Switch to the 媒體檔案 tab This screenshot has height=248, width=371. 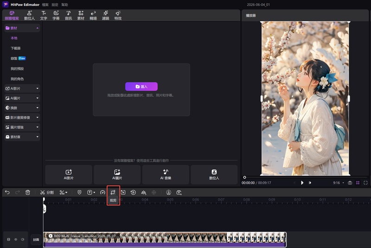12,15
